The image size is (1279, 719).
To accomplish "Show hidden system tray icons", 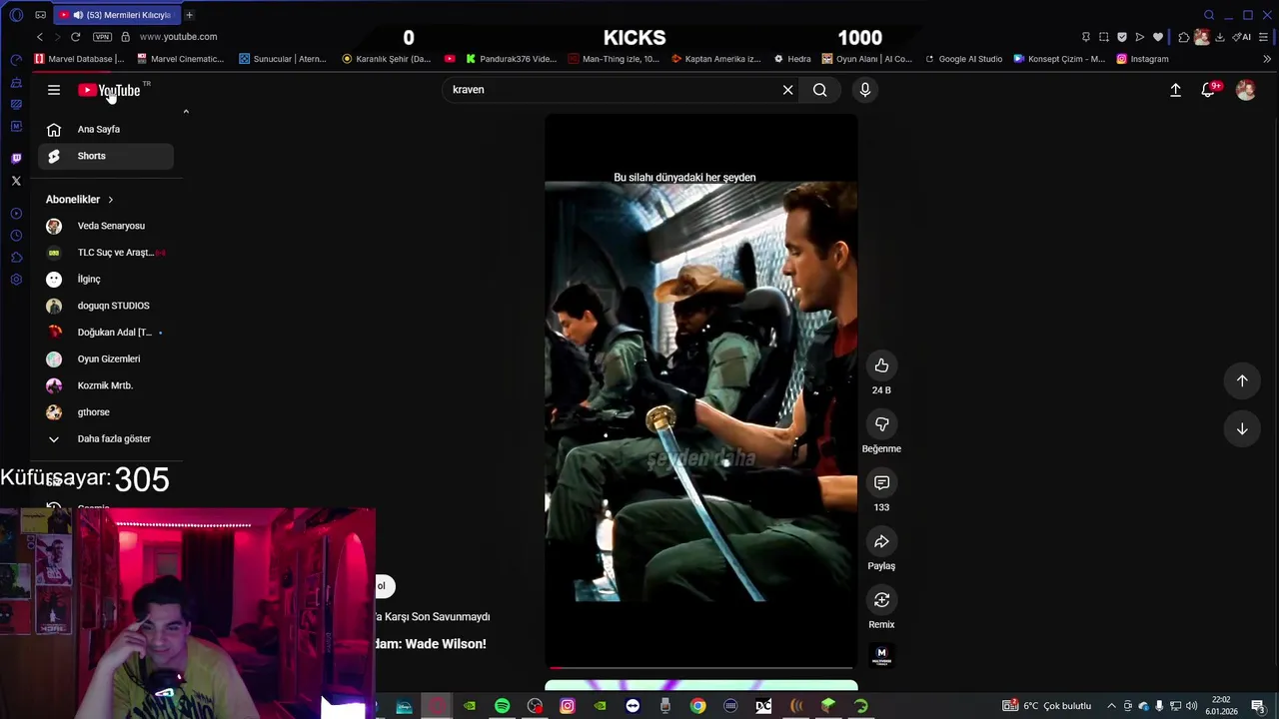I will [1111, 706].
